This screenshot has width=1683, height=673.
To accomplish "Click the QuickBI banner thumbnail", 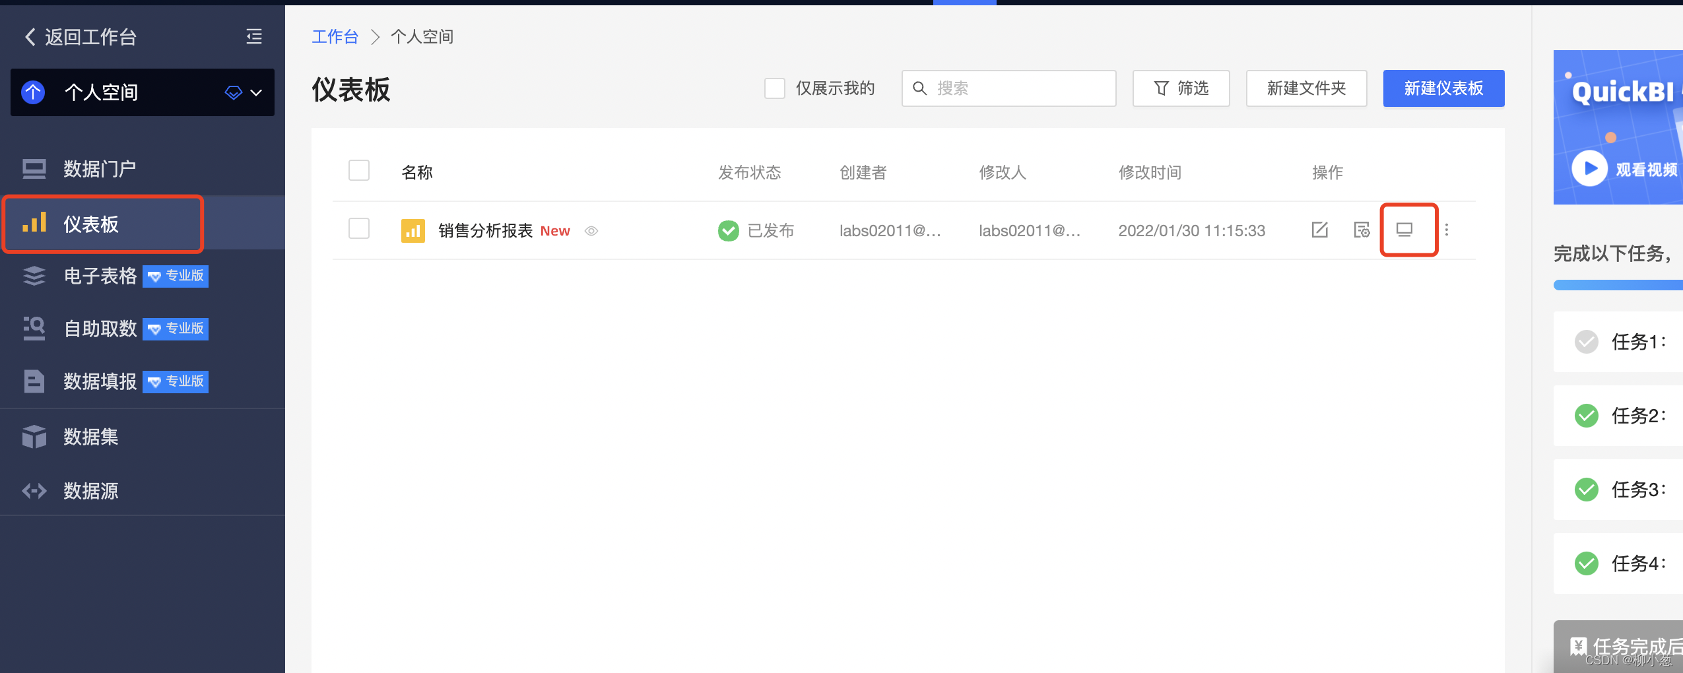I will (x=1618, y=127).
